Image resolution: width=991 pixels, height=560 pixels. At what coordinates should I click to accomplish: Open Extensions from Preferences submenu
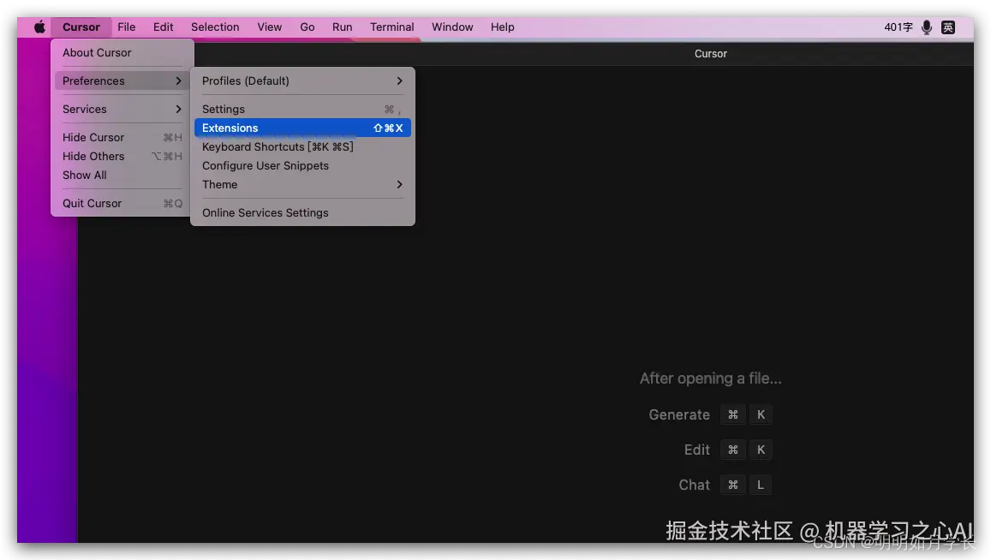point(302,128)
